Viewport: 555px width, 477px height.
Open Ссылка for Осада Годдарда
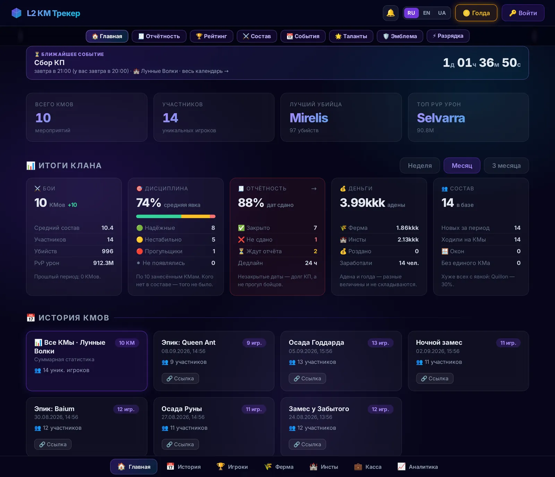307,378
